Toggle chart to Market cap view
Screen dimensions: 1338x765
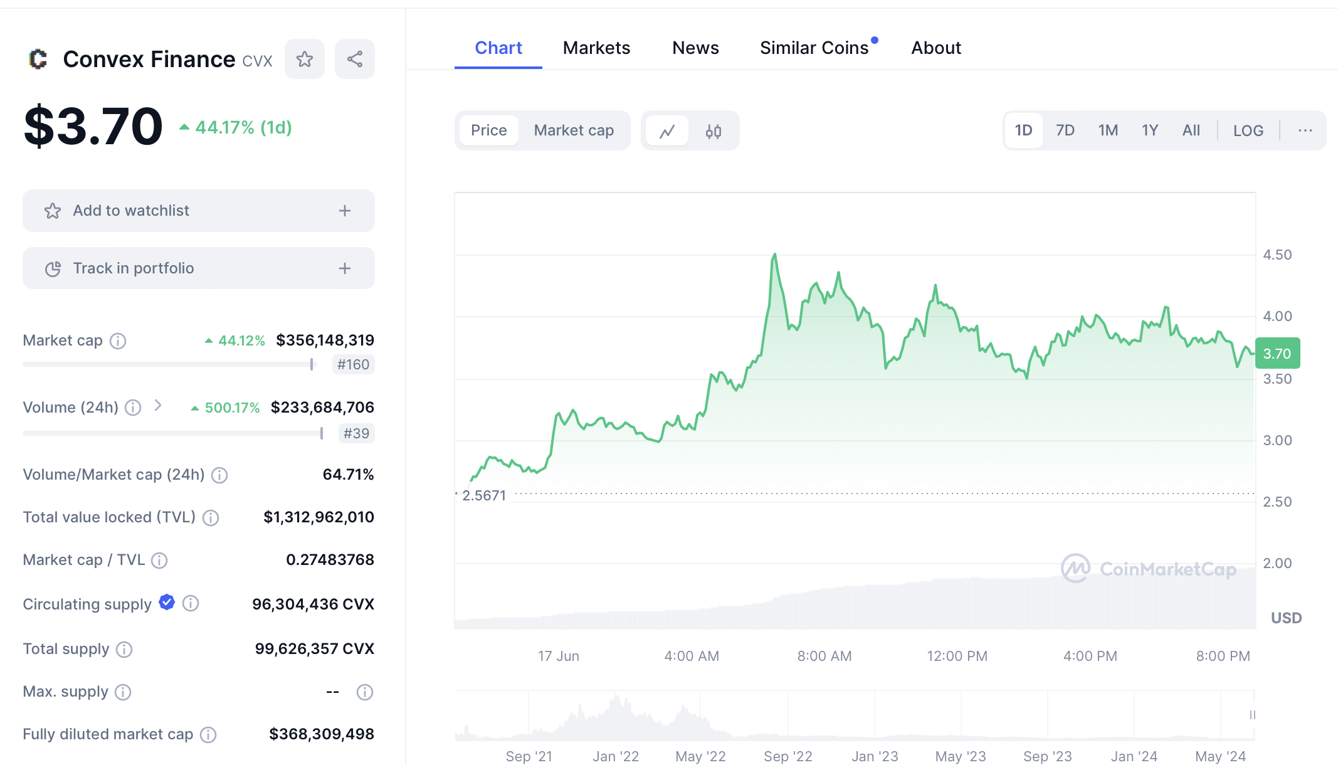574,130
